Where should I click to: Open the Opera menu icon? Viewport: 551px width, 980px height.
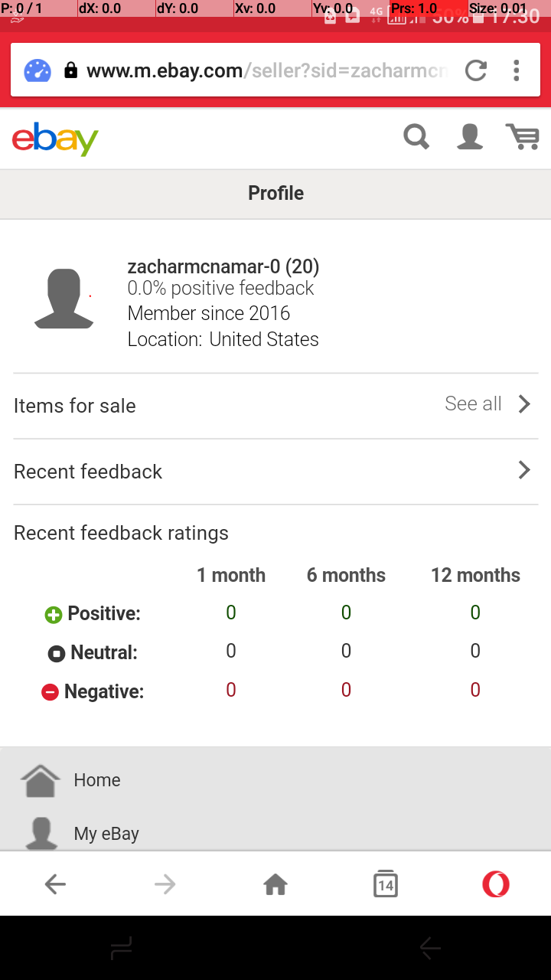coord(496,884)
